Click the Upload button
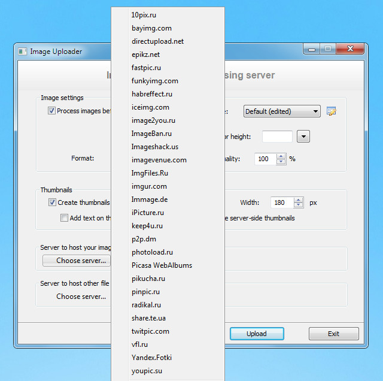This screenshot has height=381, width=383. coord(257,334)
